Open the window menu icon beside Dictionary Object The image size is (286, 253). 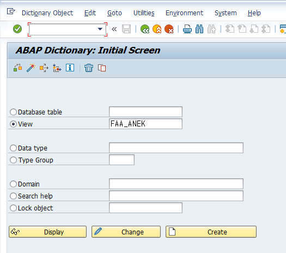tap(11, 11)
